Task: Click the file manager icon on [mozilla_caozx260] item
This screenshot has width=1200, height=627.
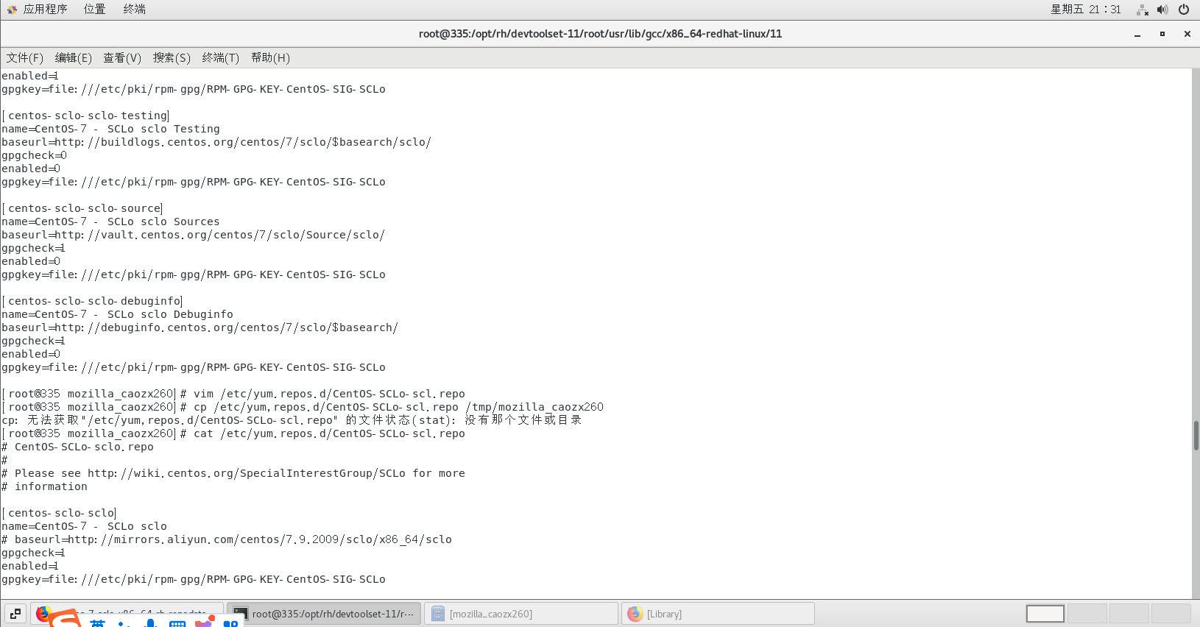Action: pos(438,613)
